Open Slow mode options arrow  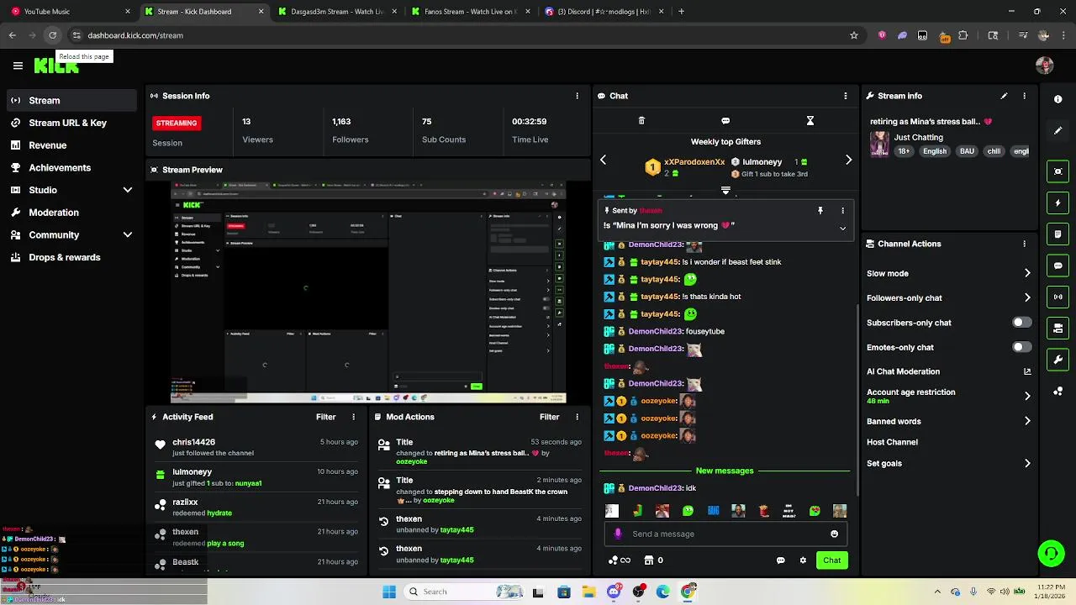[x=1027, y=273]
